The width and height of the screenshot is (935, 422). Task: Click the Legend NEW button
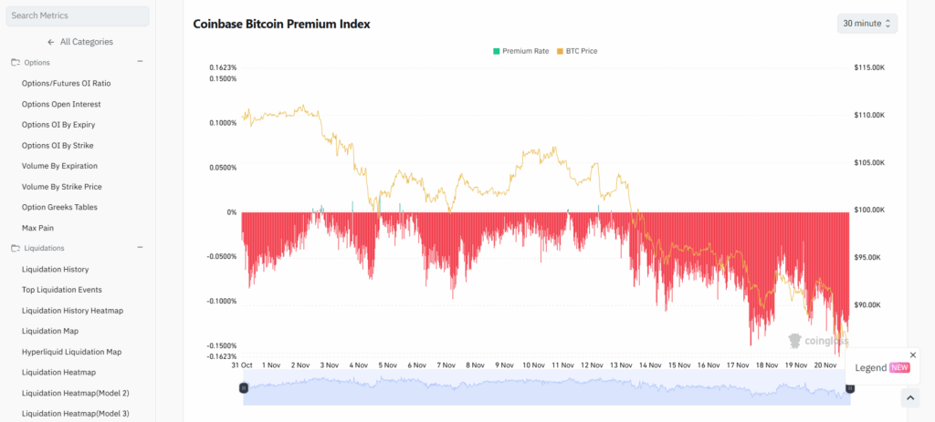point(881,367)
